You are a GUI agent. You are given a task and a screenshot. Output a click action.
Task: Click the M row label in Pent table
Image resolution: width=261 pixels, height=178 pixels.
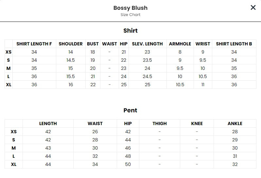pos(14,148)
